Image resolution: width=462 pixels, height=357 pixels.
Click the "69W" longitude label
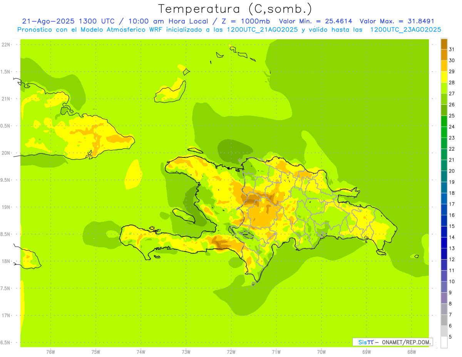[x=367, y=352]
